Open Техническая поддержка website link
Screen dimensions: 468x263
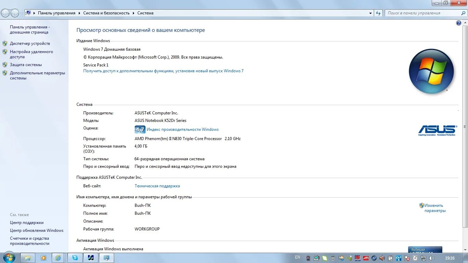157,186
